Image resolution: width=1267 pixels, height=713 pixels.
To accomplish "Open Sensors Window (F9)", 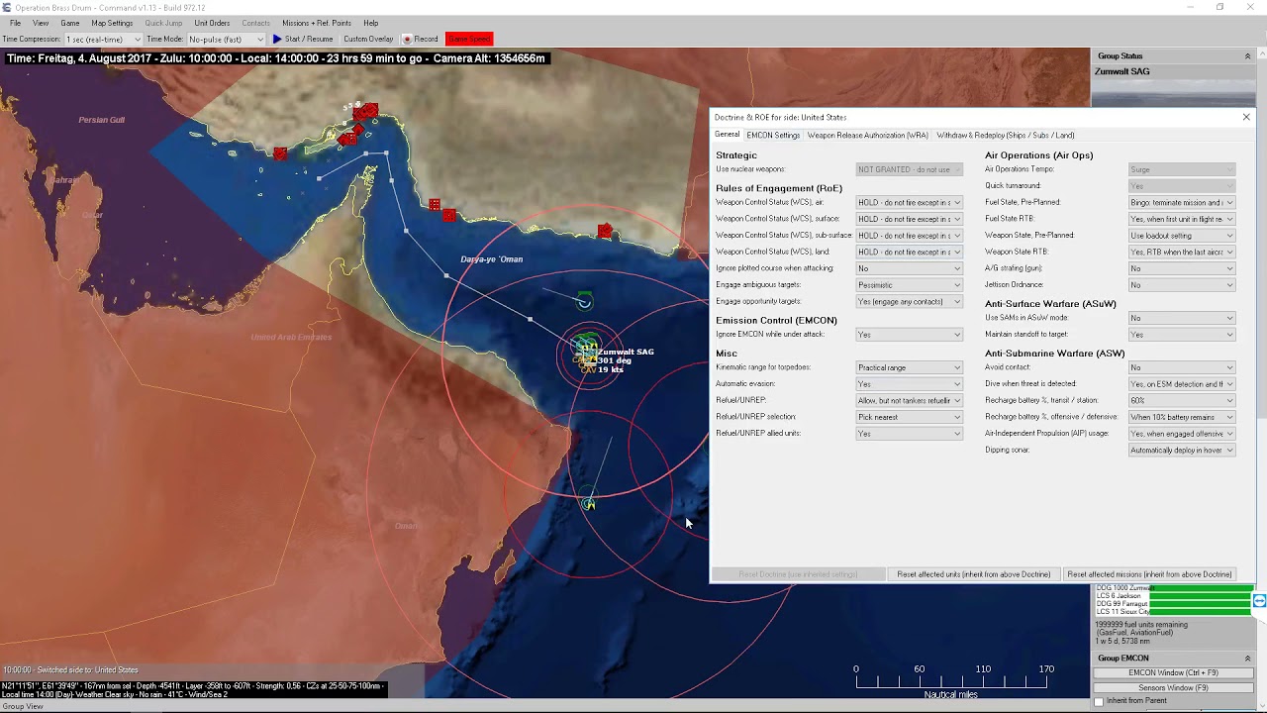I will (x=1173, y=687).
